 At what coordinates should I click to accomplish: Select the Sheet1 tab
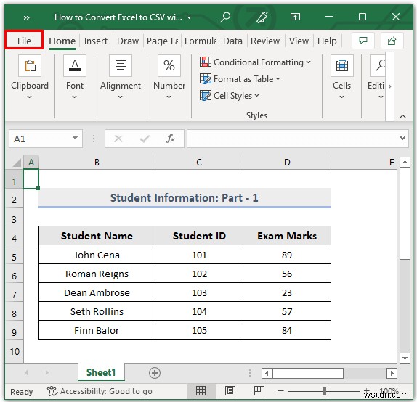coord(101,372)
